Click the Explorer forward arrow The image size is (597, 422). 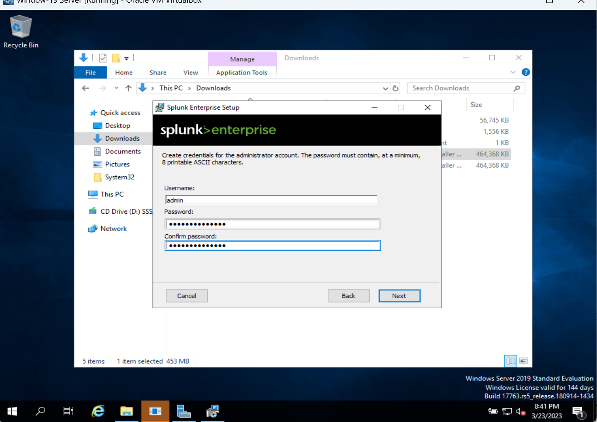(x=103, y=88)
